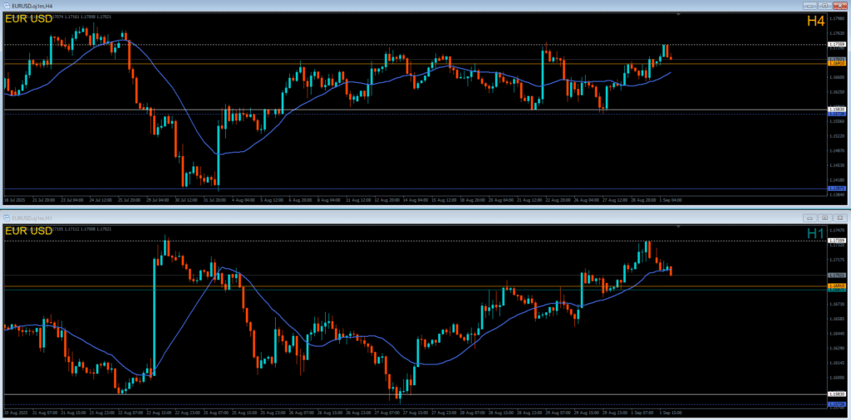Click the chart shift triangle on H4 chart
Image resolution: width=851 pixels, height=420 pixels.
tap(679, 15)
